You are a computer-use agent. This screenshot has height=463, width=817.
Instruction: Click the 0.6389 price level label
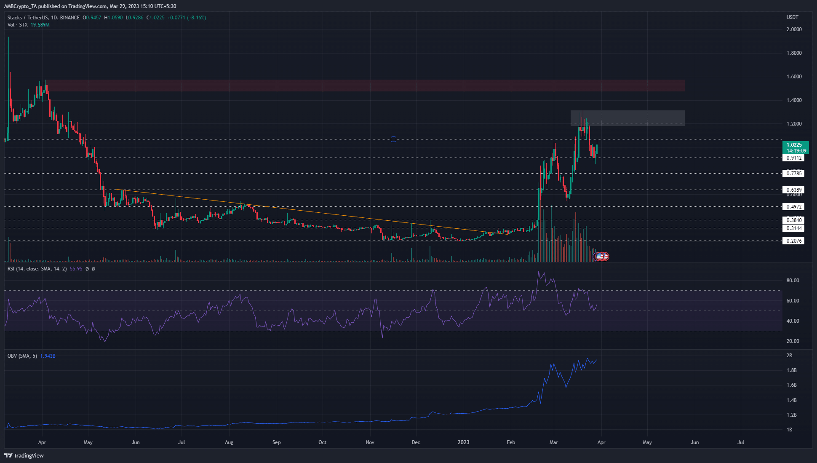pos(794,190)
